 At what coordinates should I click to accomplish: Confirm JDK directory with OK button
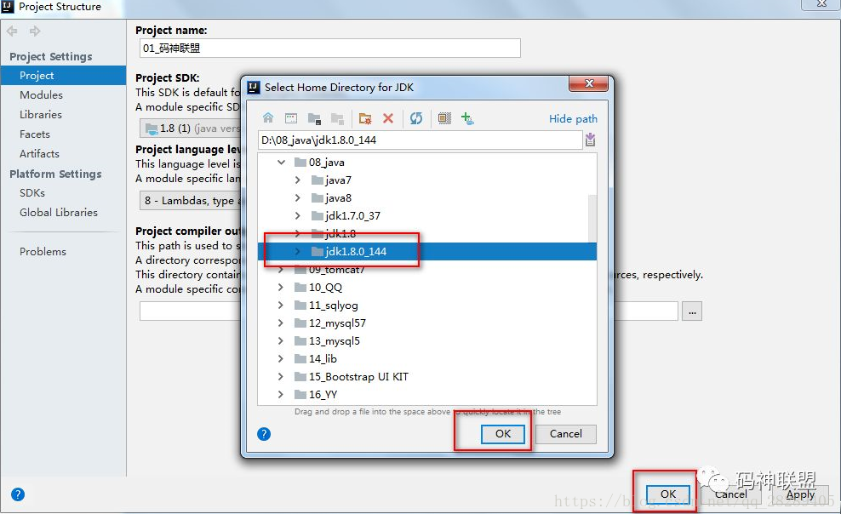[503, 434]
